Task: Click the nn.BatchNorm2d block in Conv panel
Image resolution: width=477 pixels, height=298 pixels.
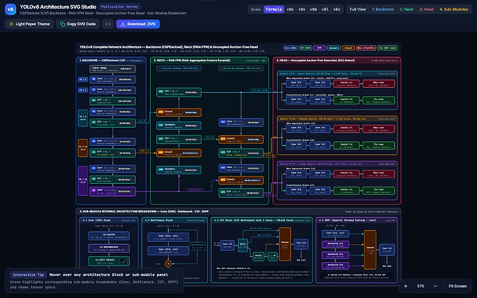Action: click(109, 248)
